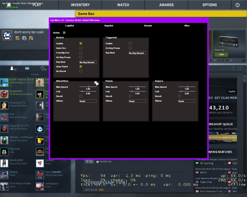The height and width of the screenshot is (197, 247).
Task: Open the WATCH menu
Action: 123,5
